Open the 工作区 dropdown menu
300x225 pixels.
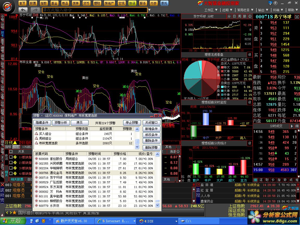pyautogui.click(x=211, y=10)
